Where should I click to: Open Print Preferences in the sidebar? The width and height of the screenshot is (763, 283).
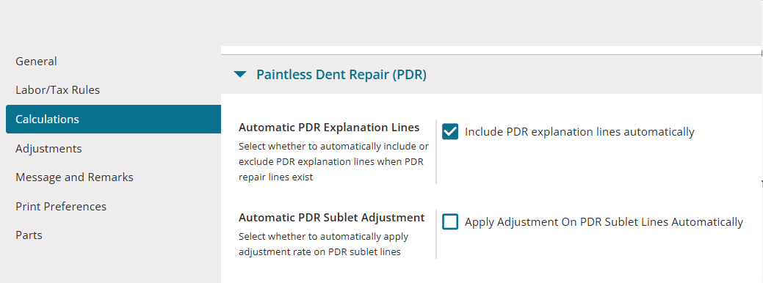(x=61, y=206)
